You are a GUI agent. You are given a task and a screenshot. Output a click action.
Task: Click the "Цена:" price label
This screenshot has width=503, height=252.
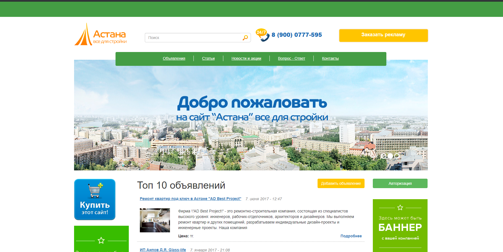(x=184, y=236)
